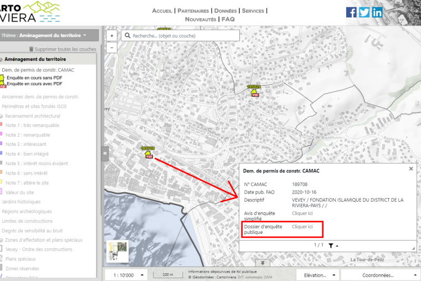This screenshot has height=281, width=421.
Task: Click Supprimer toutes les couches
Action: click(65, 49)
